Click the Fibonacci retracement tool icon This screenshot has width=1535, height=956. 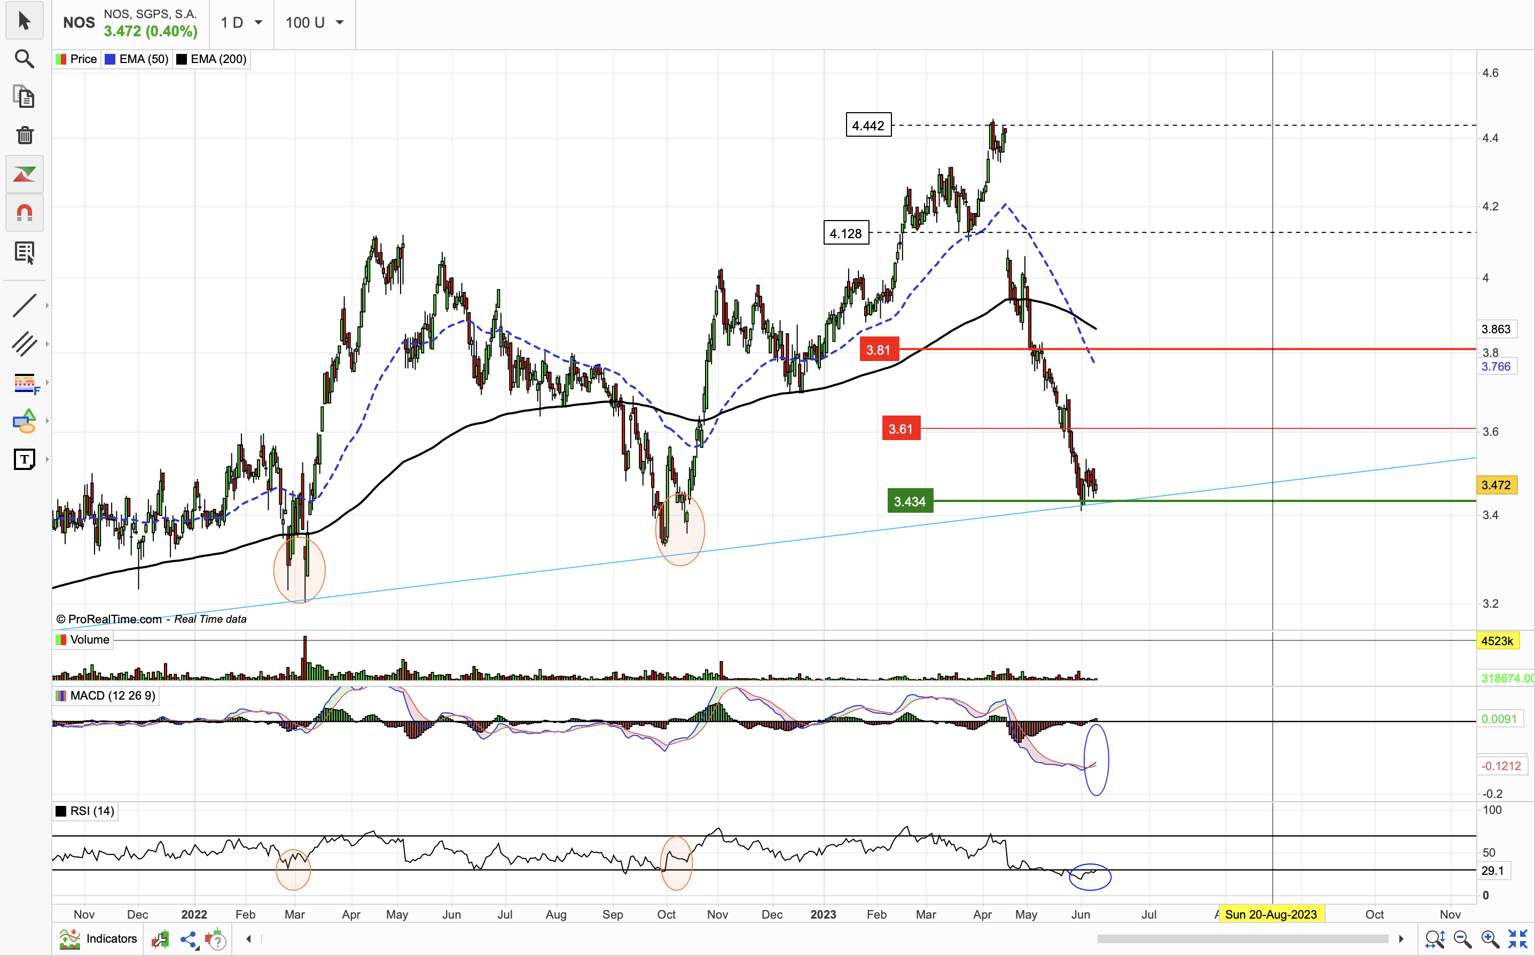(x=25, y=382)
